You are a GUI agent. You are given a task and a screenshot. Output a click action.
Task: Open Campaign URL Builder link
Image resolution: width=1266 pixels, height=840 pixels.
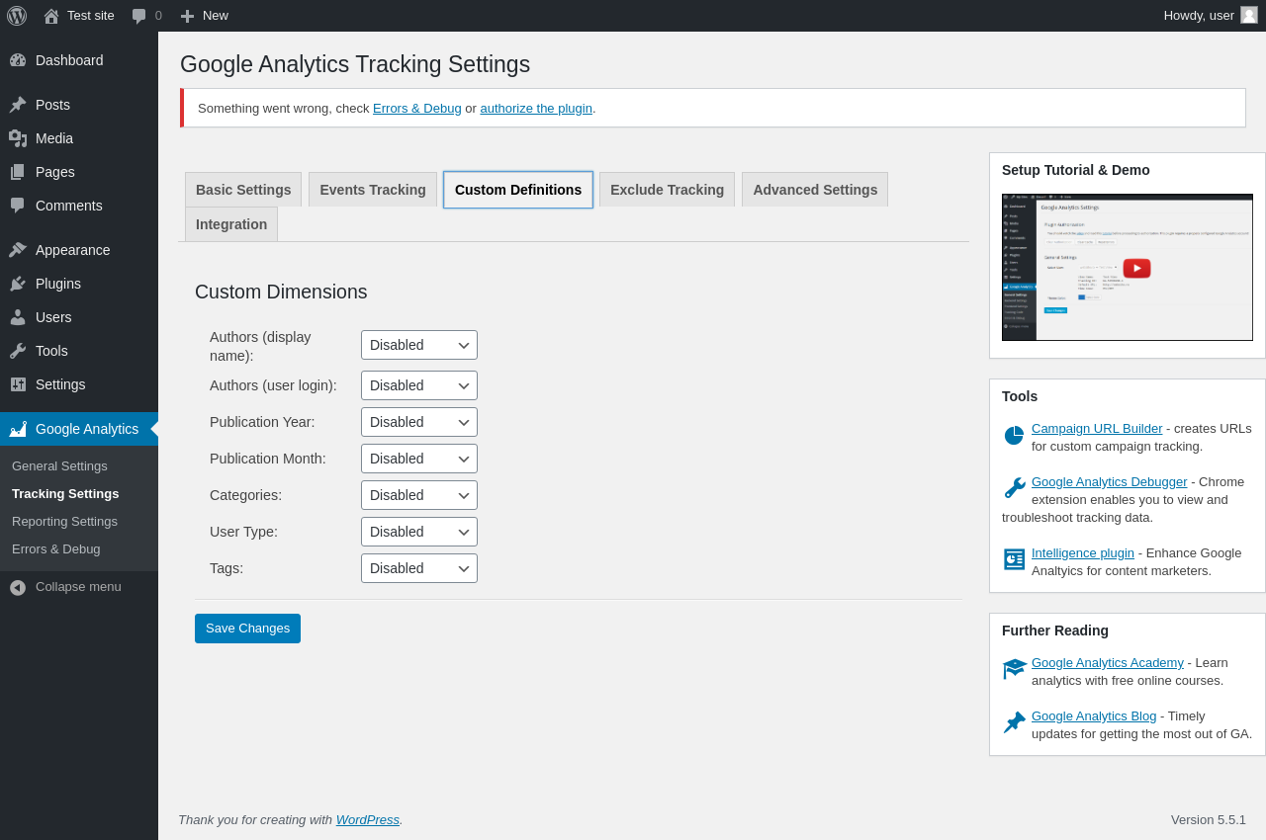pos(1097,428)
